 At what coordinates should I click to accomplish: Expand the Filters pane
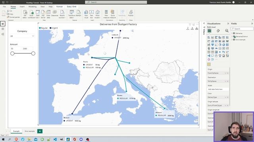coord(204,23)
